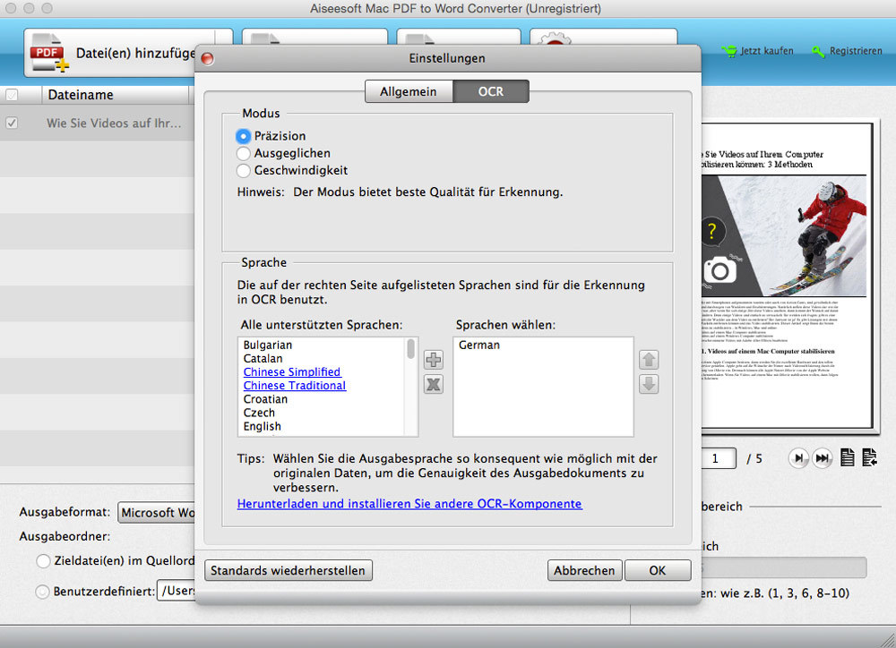
Task: Switch to the OCR tab
Action: tap(491, 91)
